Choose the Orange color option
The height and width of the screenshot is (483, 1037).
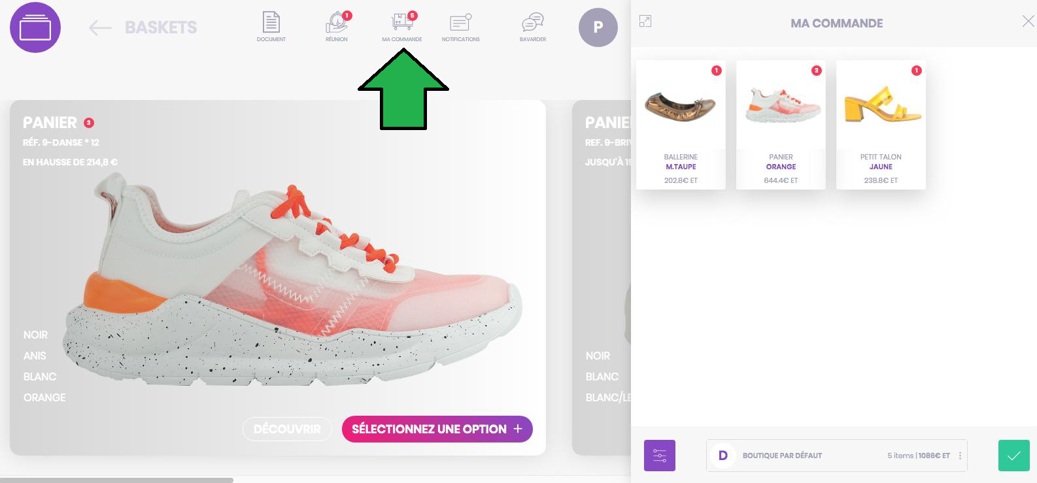click(44, 397)
